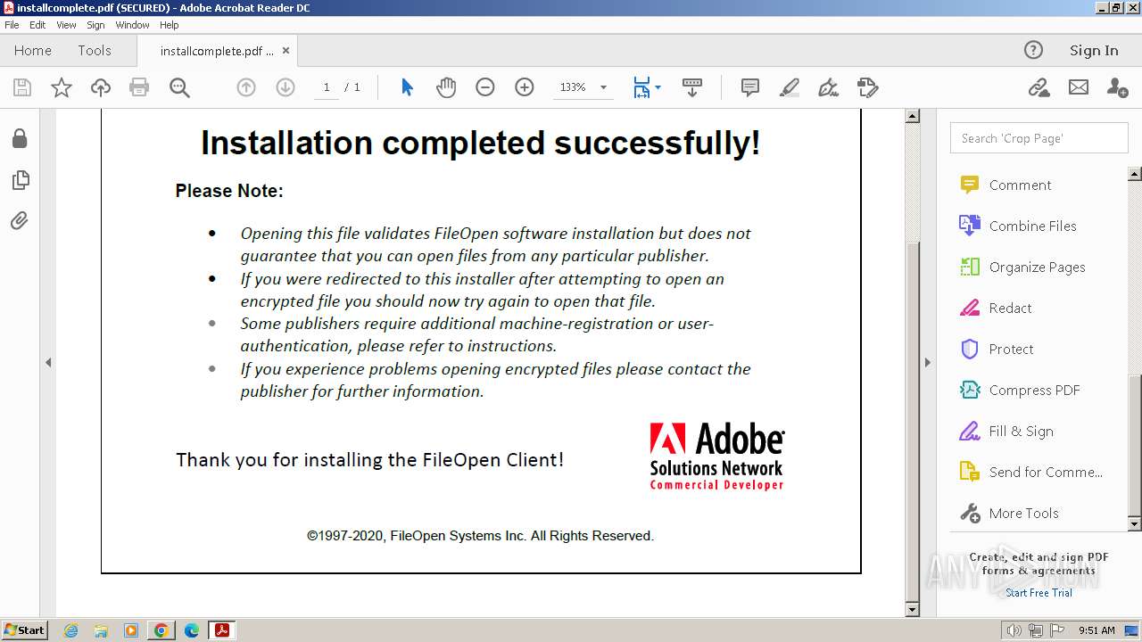Viewport: 1142px width, 642px height.
Task: Click the fit page width icon
Action: 641,87
